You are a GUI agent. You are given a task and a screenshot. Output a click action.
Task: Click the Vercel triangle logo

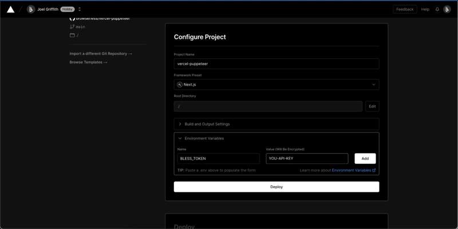click(x=10, y=9)
